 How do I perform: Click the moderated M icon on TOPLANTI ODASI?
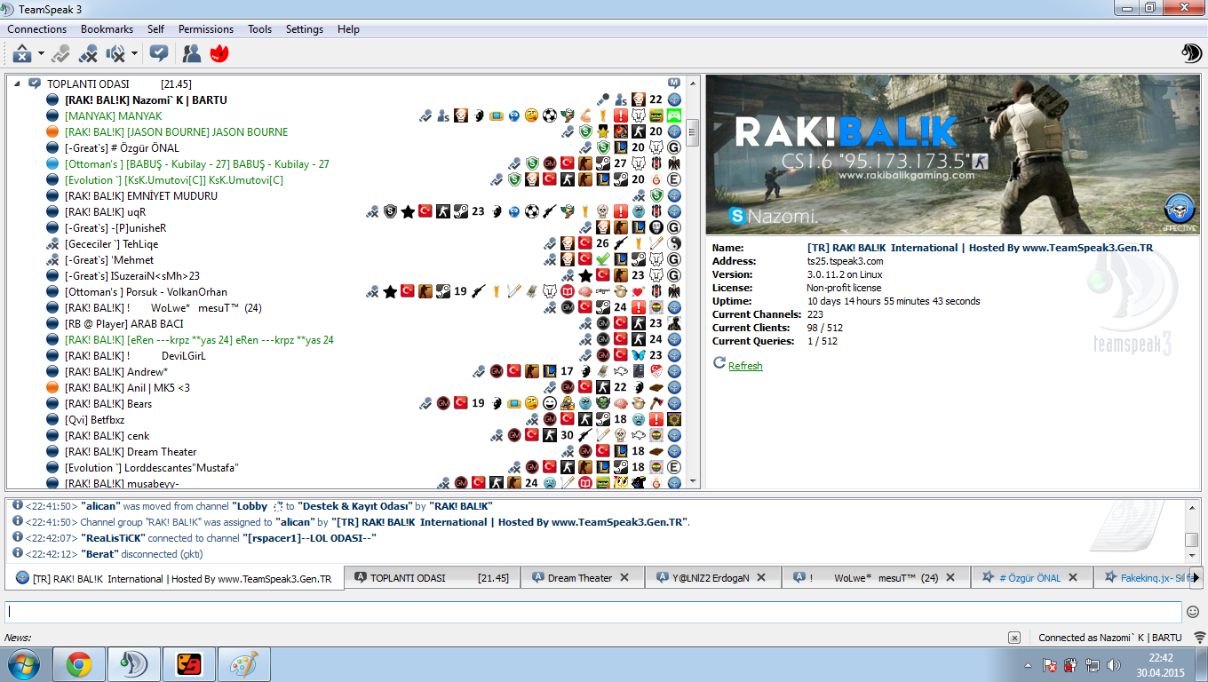(674, 83)
